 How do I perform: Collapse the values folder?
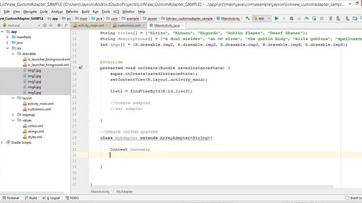tap(13, 120)
